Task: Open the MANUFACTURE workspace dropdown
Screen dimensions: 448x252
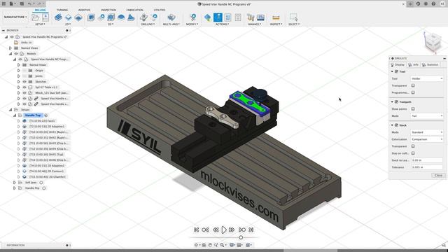Action: (15, 17)
